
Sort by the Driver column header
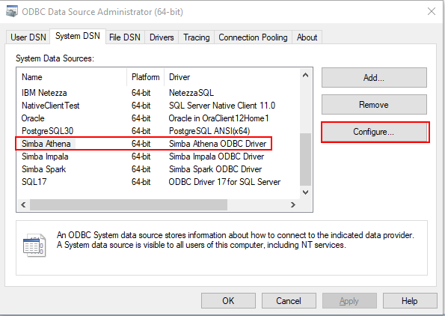click(232, 77)
